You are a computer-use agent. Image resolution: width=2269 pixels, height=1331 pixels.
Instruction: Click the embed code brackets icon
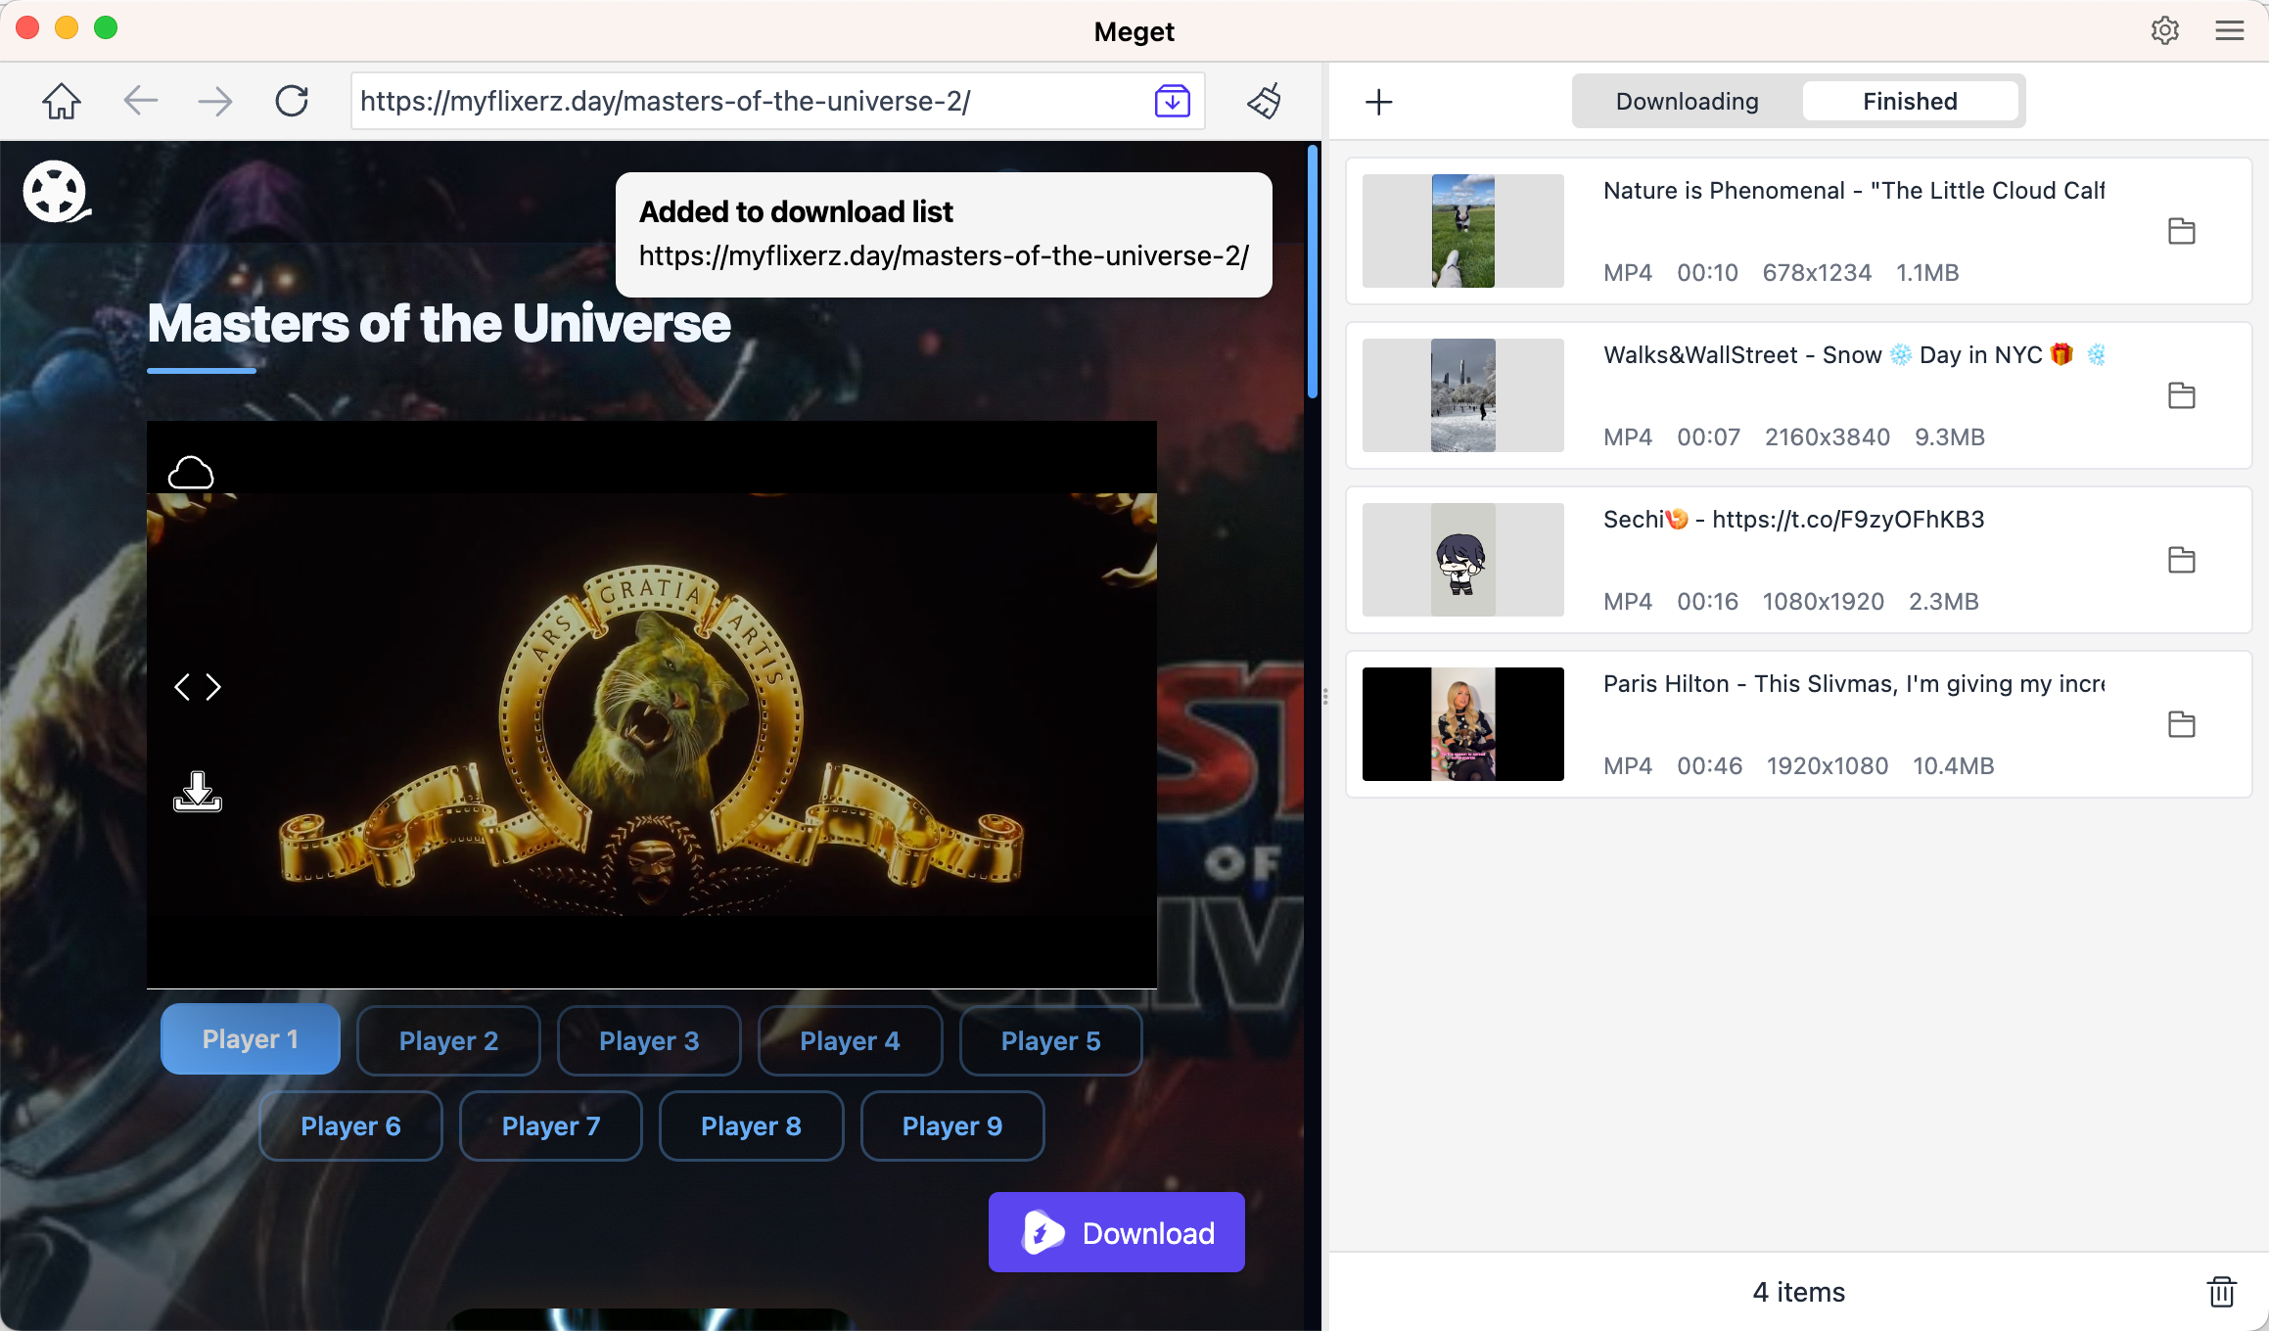198,687
